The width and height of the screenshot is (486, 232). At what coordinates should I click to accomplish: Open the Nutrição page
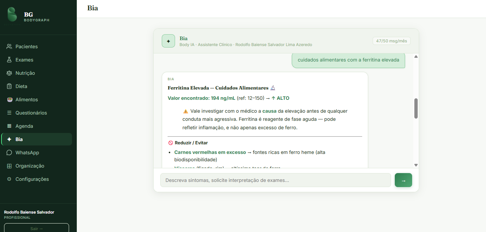tap(37, 73)
